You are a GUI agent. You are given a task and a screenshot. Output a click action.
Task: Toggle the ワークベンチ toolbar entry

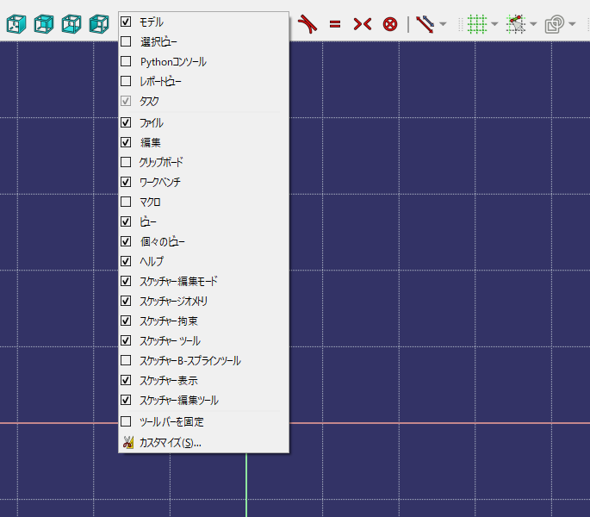click(x=203, y=182)
